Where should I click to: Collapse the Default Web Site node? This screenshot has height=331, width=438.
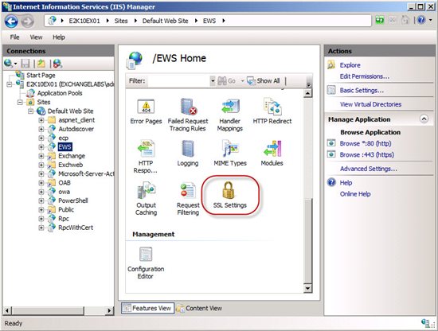31,111
